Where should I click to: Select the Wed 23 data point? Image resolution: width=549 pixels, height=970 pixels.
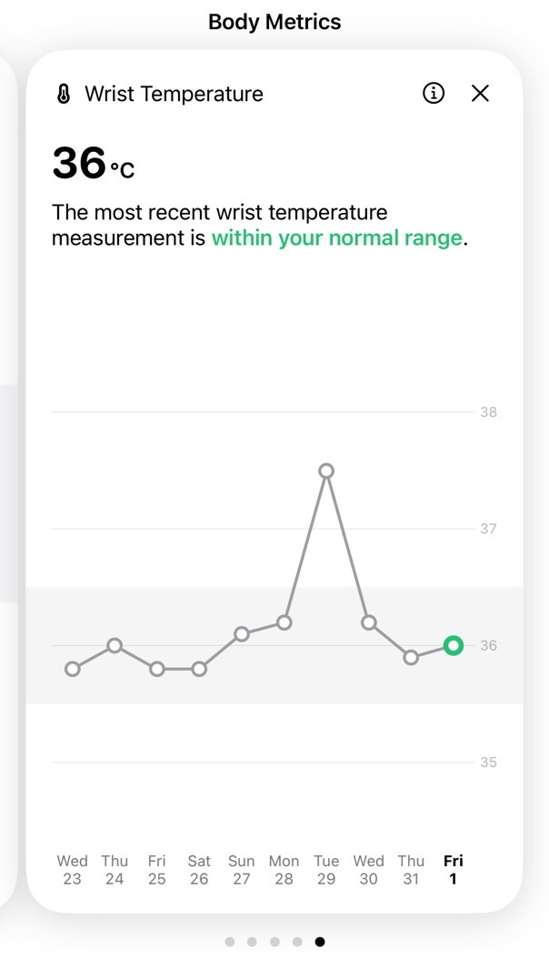click(73, 669)
